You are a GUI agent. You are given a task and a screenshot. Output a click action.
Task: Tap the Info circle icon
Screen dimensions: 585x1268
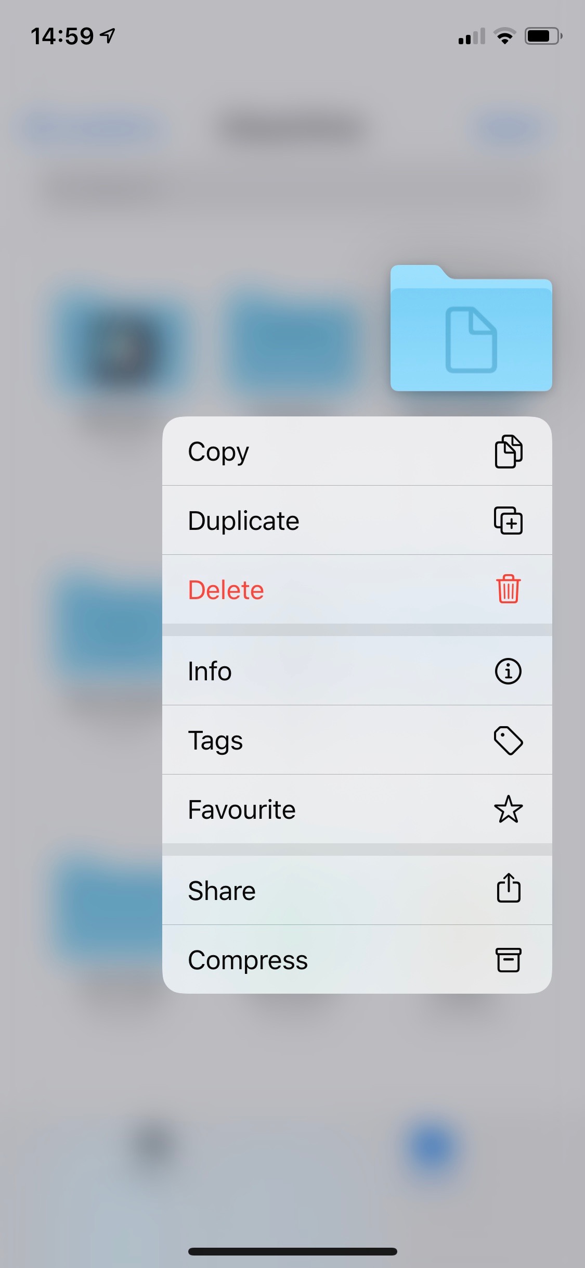(508, 671)
